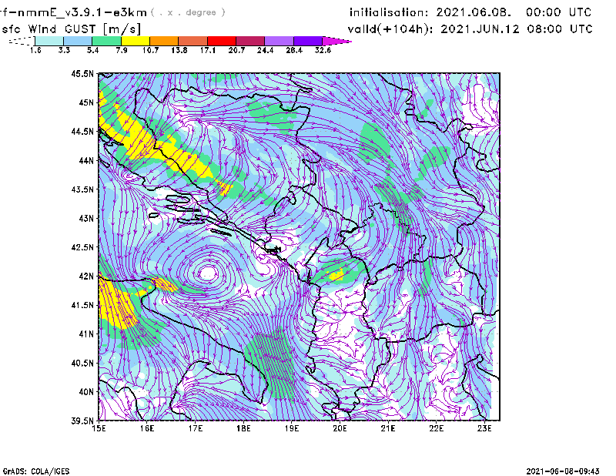This screenshot has height=476, width=616.
Task: Click the valid(+104h) 2021.JUN.12 08:00 UTC text
Action: [470, 29]
